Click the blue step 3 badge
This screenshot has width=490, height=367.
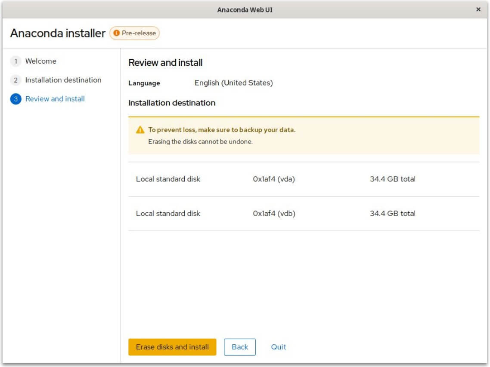pyautogui.click(x=16, y=99)
